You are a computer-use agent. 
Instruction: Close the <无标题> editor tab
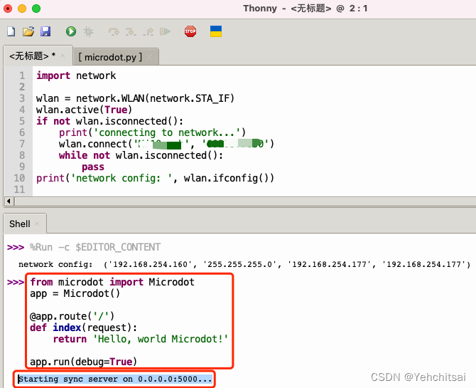(63, 56)
